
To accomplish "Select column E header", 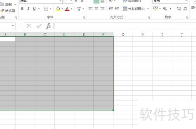I will (84, 34).
